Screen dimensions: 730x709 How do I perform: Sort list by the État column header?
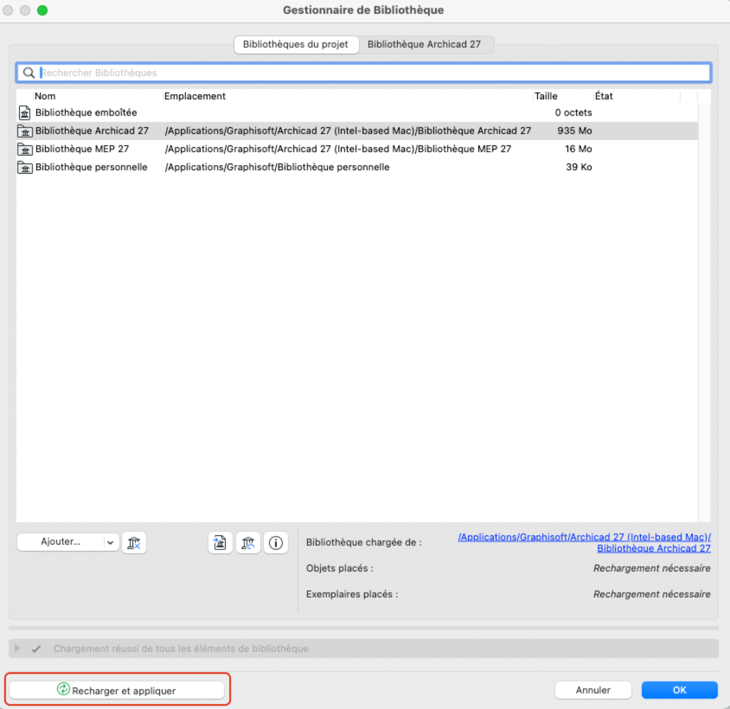pyautogui.click(x=604, y=96)
